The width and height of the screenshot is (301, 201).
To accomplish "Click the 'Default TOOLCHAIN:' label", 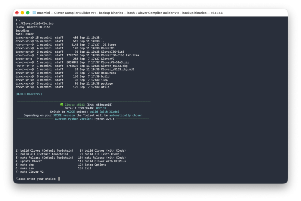I will click(x=80, y=108).
